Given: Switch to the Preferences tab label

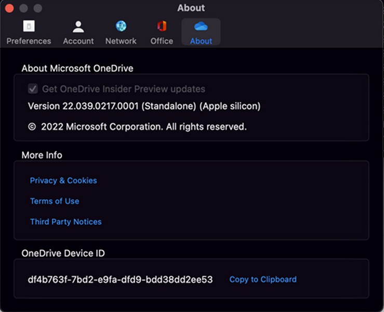Looking at the screenshot, I should click(x=29, y=41).
